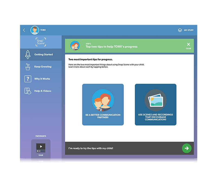Select the Getting Started rocket icon
This screenshot has width=217, height=178.
tap(28, 54)
